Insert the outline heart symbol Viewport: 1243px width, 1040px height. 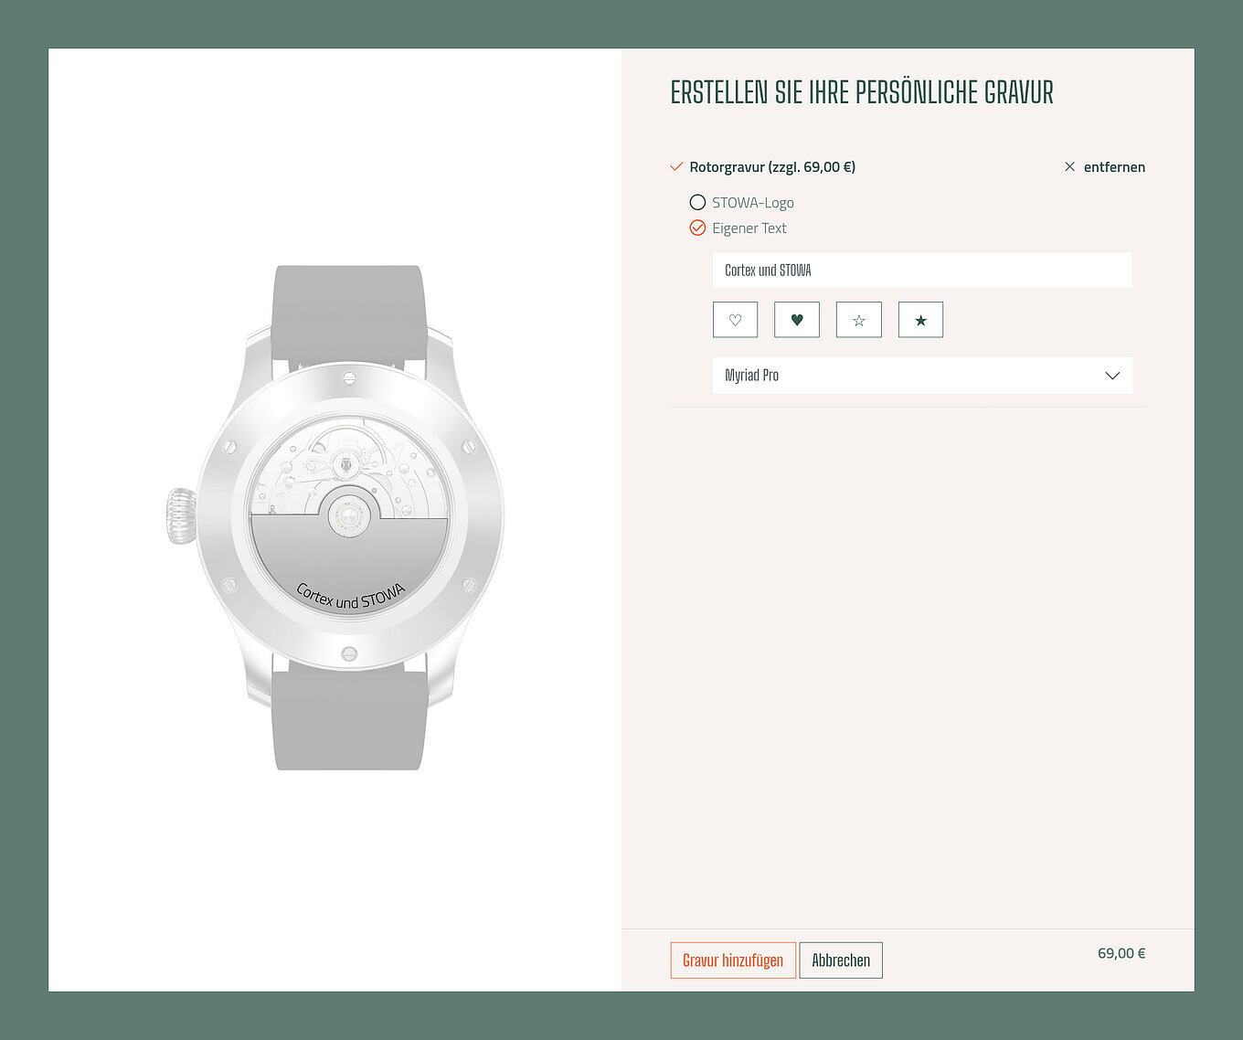(x=735, y=320)
